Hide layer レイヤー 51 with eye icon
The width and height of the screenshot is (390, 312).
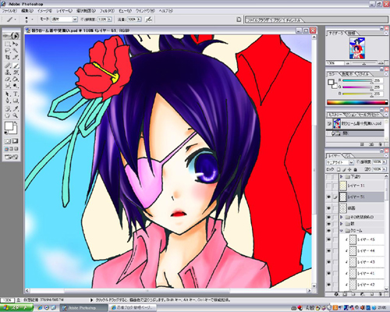(328, 197)
